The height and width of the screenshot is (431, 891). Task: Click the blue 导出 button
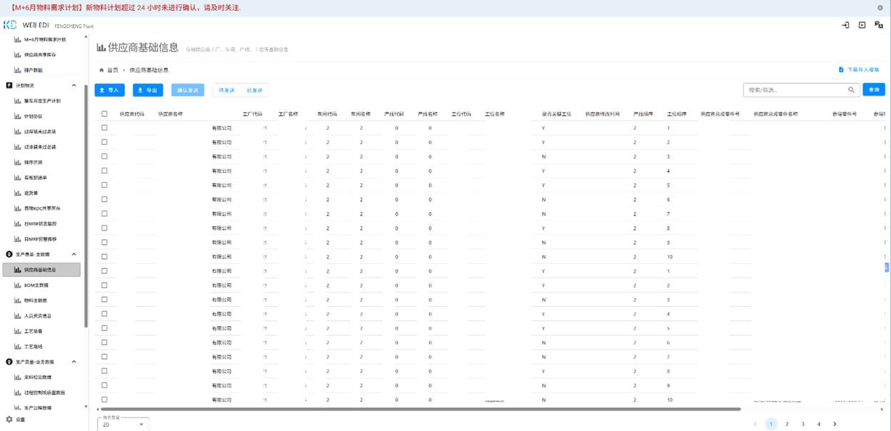[148, 91]
